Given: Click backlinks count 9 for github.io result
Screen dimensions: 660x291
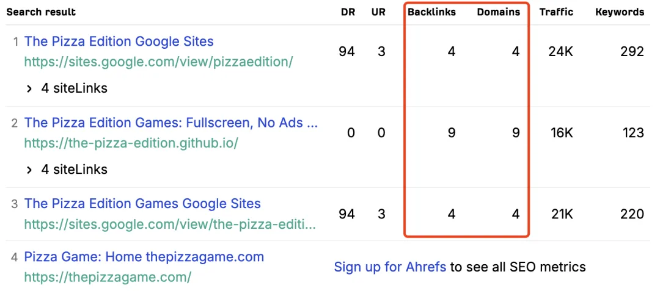Looking at the screenshot, I should click(451, 133).
